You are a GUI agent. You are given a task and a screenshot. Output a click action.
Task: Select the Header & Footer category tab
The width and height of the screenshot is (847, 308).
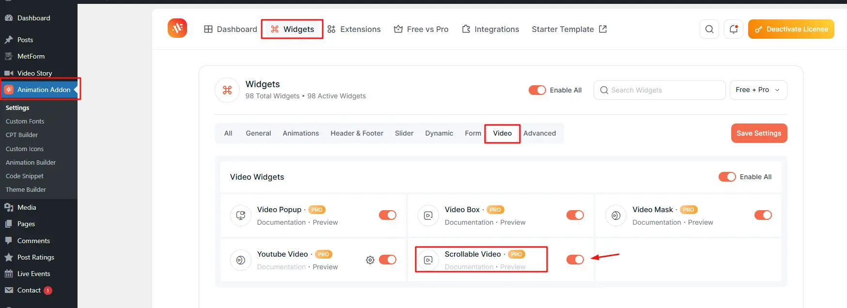(357, 133)
